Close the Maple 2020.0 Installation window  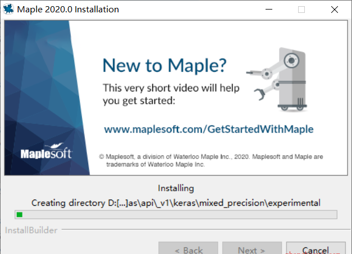pyautogui.click(x=334, y=10)
